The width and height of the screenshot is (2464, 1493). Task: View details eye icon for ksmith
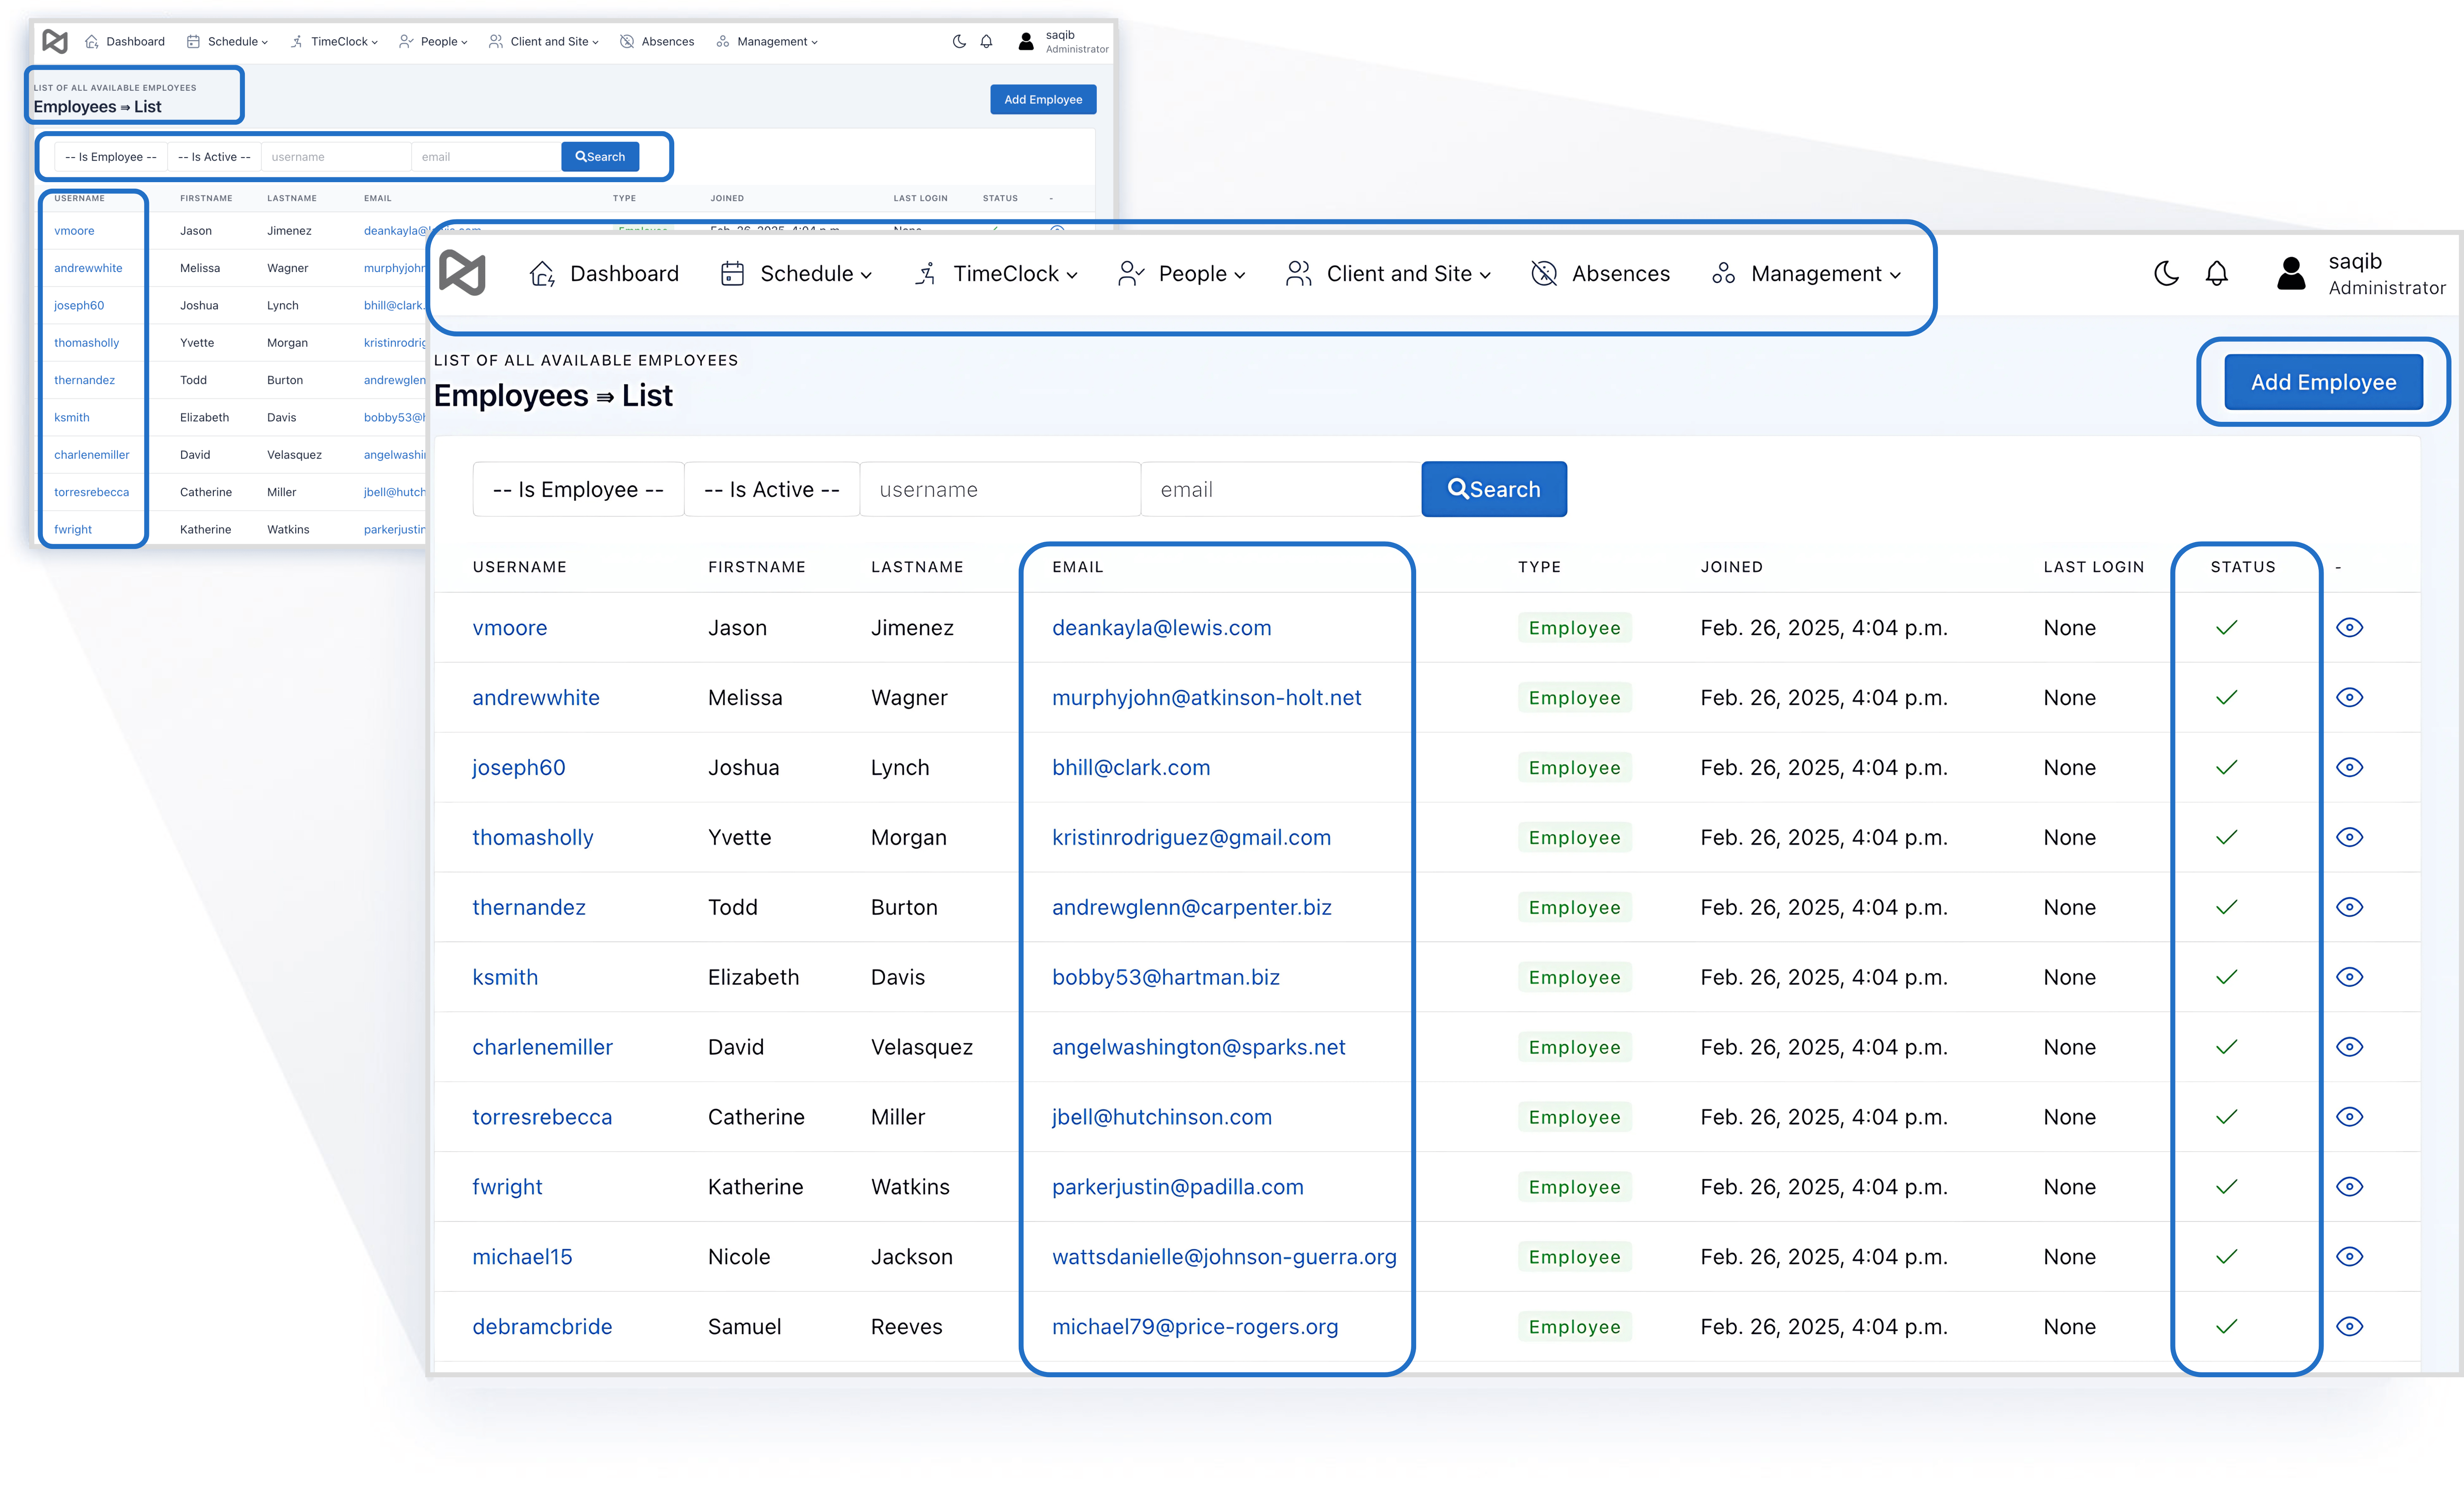[x=2349, y=977]
